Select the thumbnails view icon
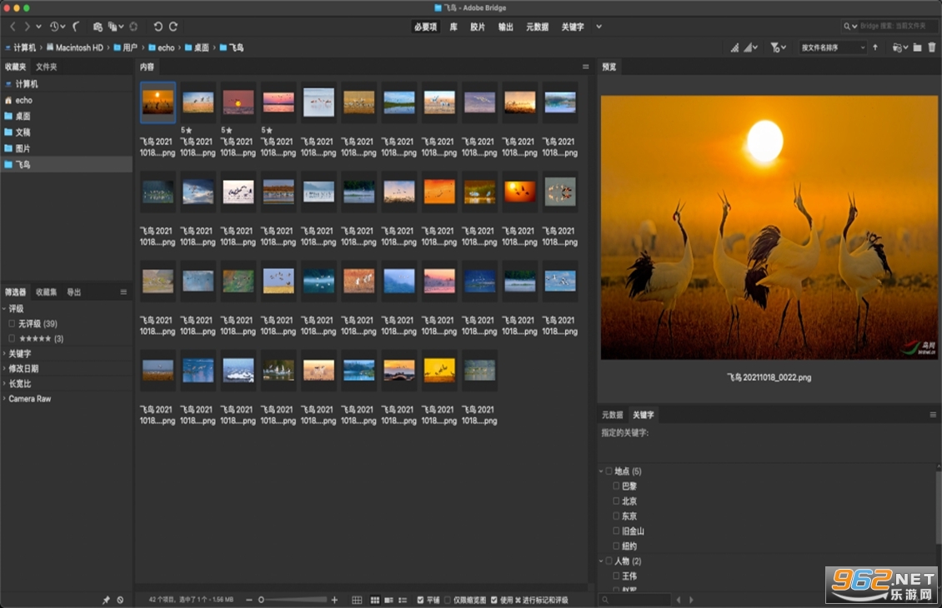 pyautogui.click(x=375, y=601)
